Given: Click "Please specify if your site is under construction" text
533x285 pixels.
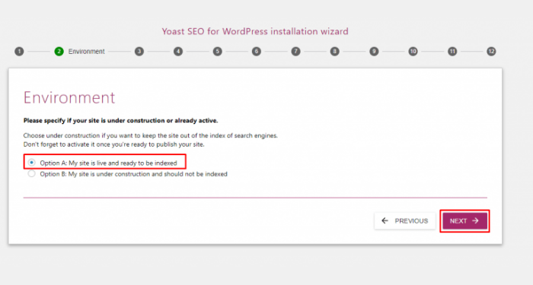Looking at the screenshot, I should click(120, 120).
